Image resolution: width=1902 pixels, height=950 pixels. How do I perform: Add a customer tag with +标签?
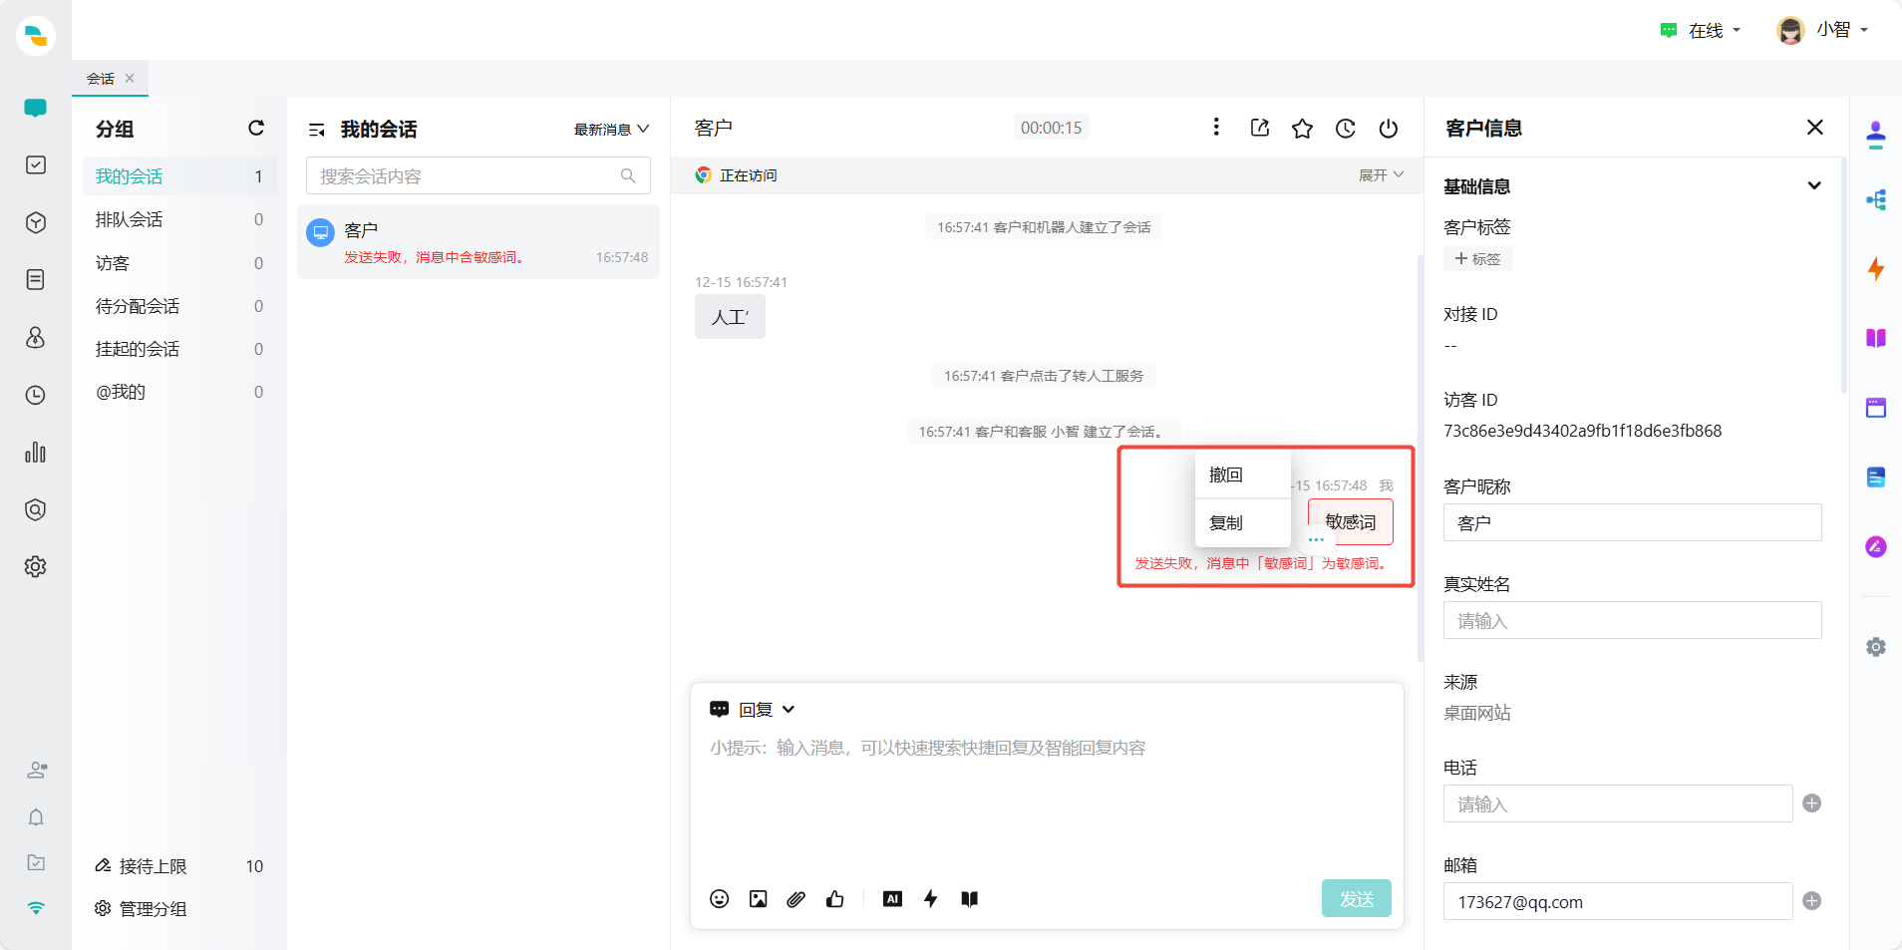click(1477, 259)
